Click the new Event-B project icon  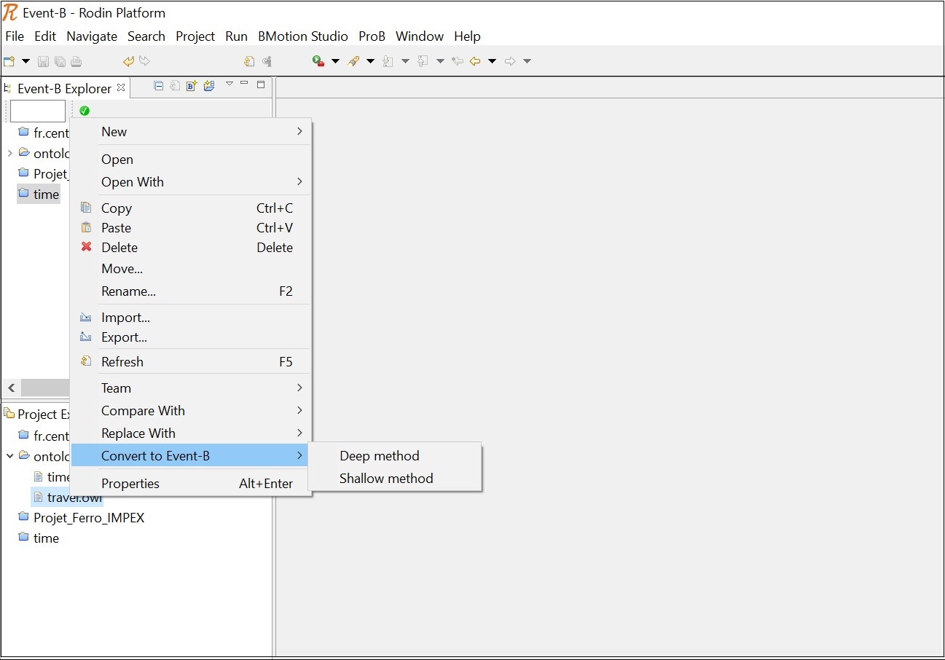click(x=209, y=86)
